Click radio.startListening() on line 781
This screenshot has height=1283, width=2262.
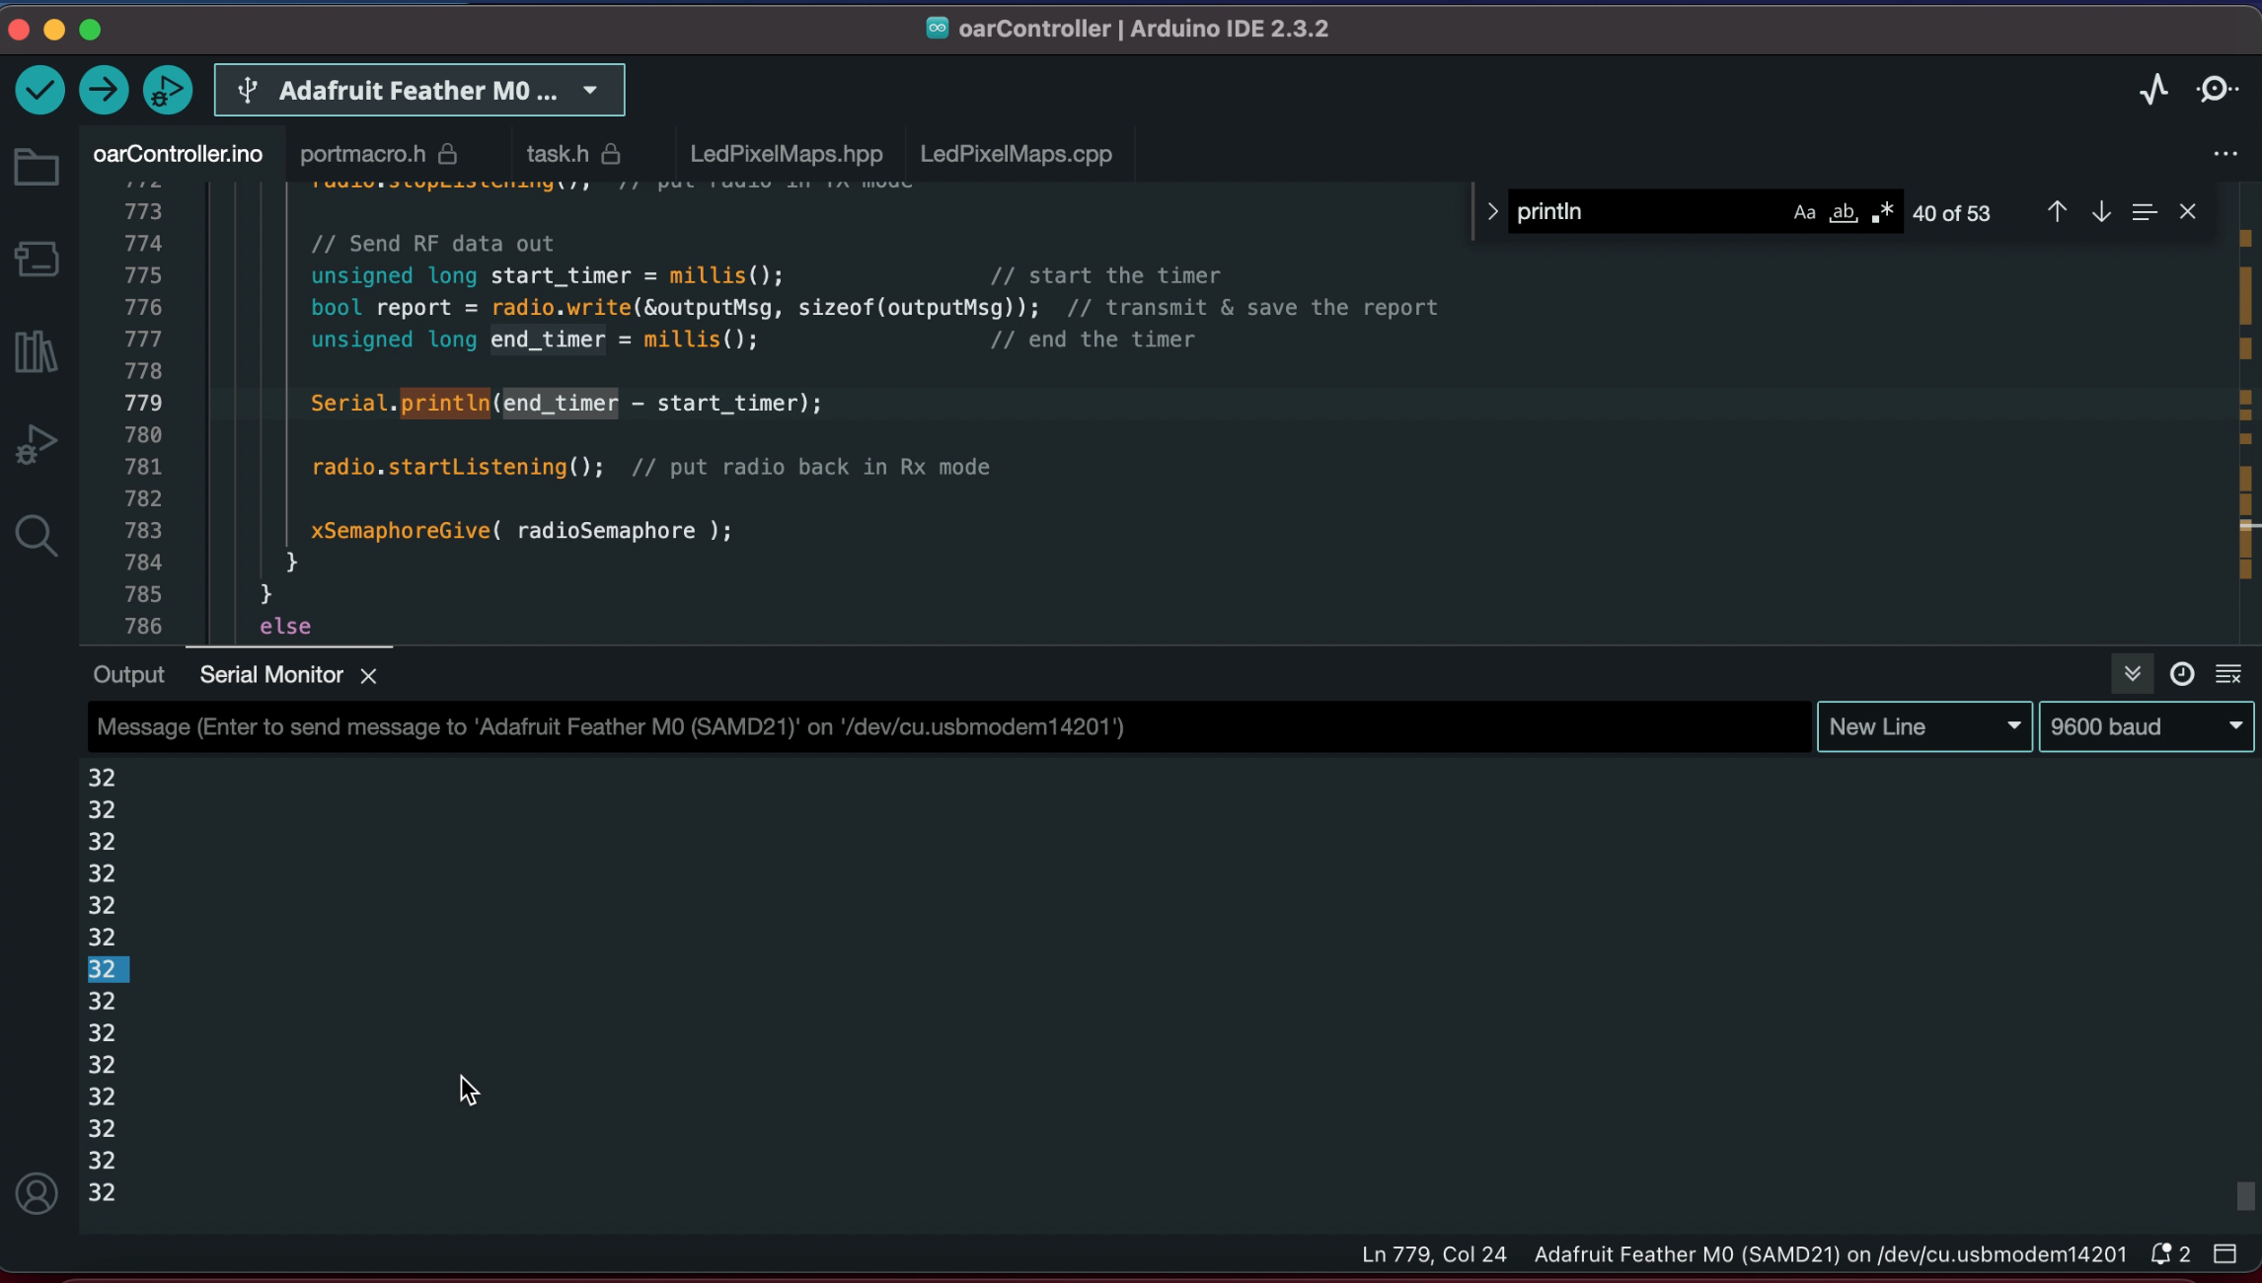(x=458, y=467)
